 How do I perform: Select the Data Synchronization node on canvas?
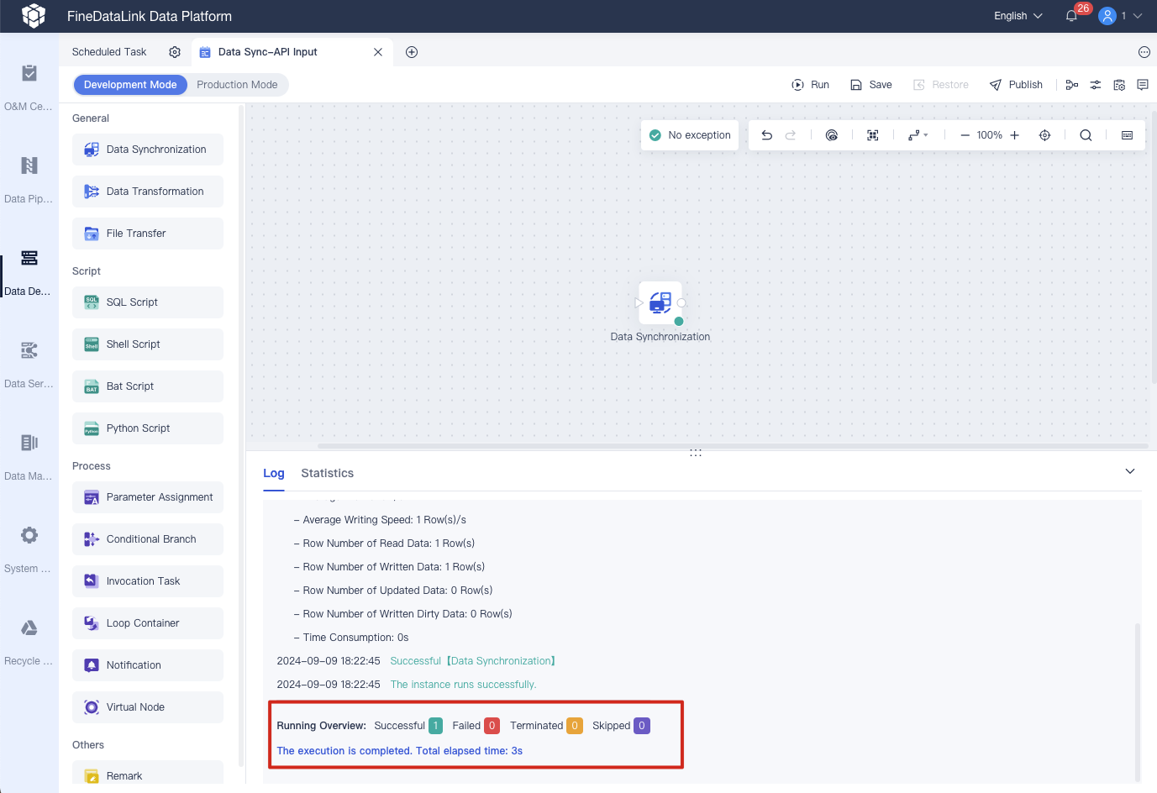(660, 303)
